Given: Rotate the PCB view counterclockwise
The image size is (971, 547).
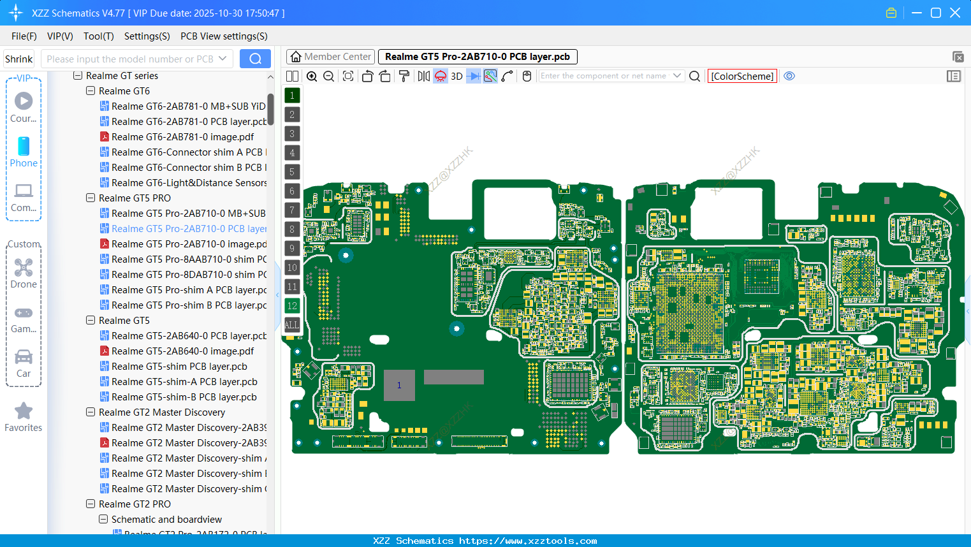Looking at the screenshot, I should (367, 76).
